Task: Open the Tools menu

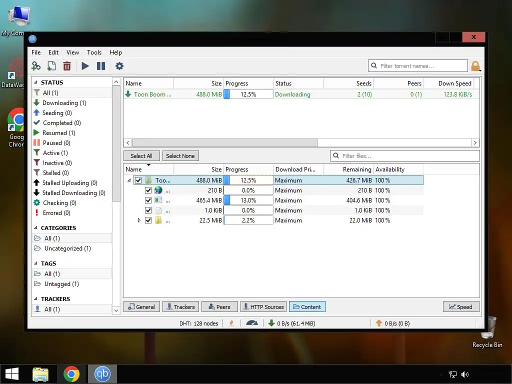Action: click(x=94, y=52)
